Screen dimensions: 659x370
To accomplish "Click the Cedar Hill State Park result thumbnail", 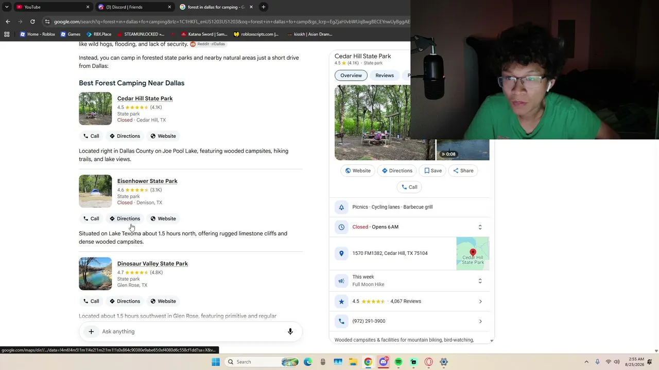I will click(x=95, y=108).
